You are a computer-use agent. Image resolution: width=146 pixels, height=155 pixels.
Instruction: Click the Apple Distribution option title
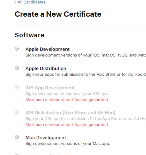coord(46,69)
